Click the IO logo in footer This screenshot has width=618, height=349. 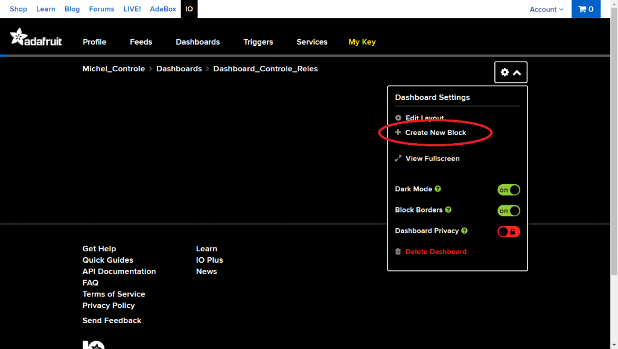(x=94, y=345)
